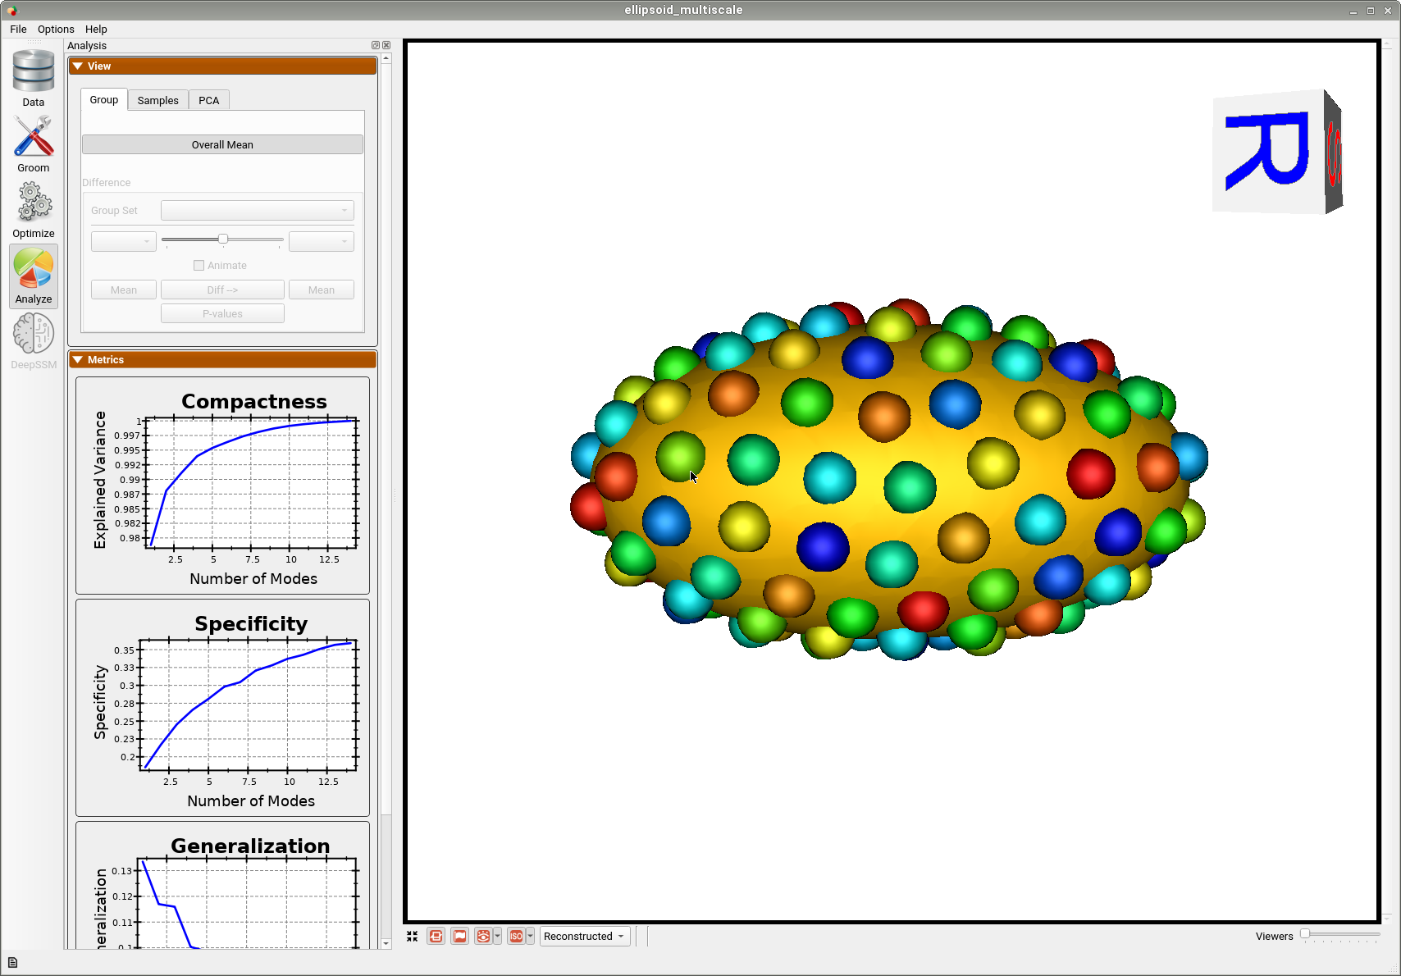Close the Analysis dock panel

(x=386, y=45)
